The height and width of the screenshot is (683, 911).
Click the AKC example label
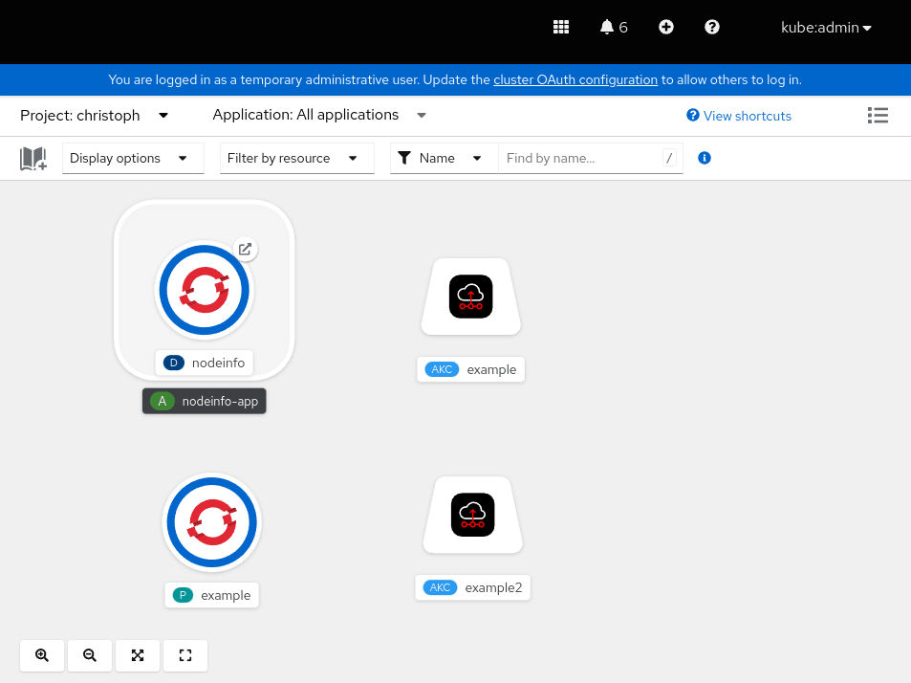tap(470, 369)
